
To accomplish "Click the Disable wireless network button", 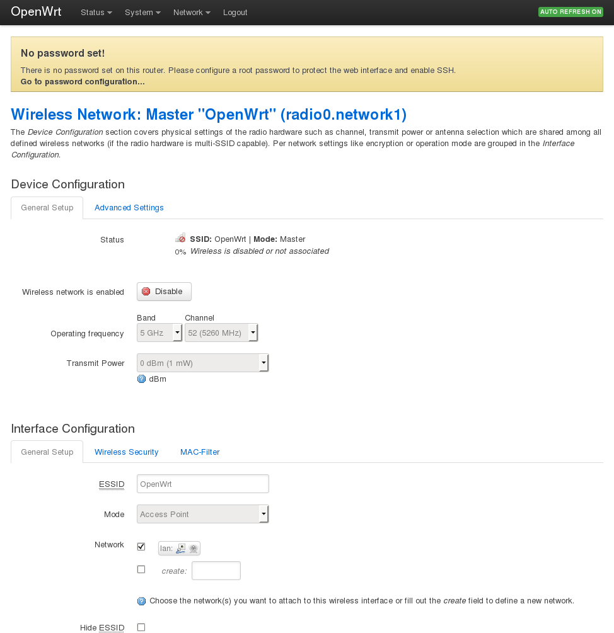I will point(164,292).
